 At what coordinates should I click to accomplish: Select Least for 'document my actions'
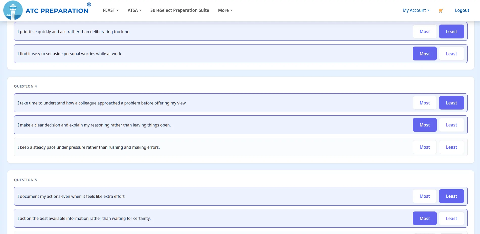451,196
